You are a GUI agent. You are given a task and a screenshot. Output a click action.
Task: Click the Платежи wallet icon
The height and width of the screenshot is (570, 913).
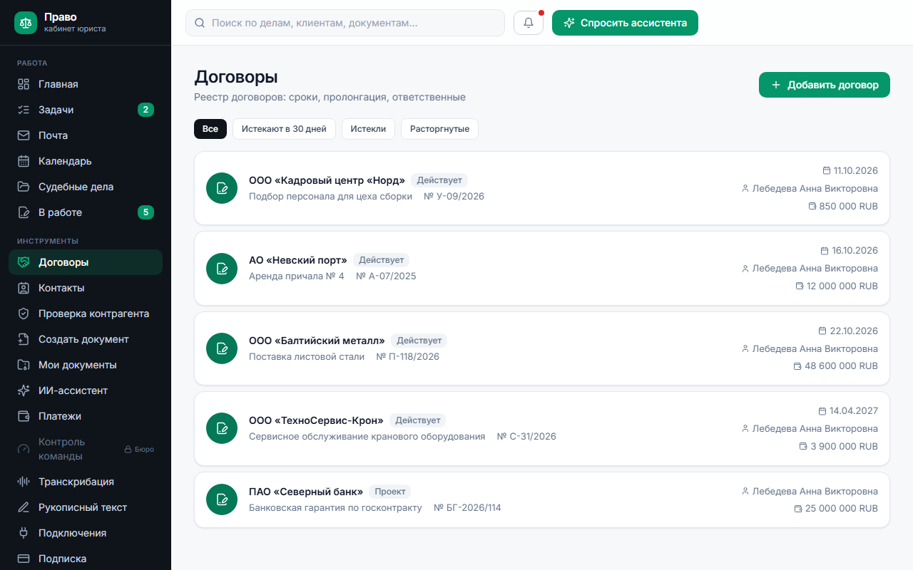click(24, 416)
